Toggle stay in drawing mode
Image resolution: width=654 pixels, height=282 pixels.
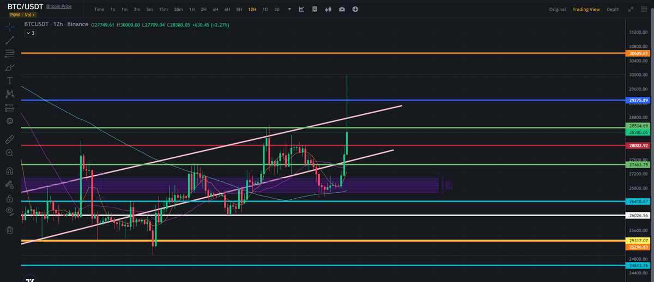(x=9, y=184)
